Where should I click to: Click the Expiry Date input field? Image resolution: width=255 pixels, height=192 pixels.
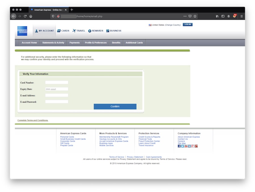(57, 89)
